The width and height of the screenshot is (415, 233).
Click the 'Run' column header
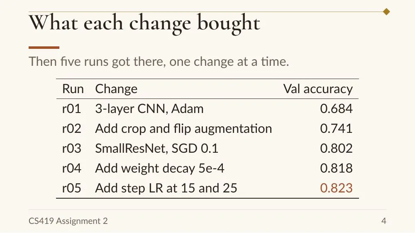pos(73,89)
